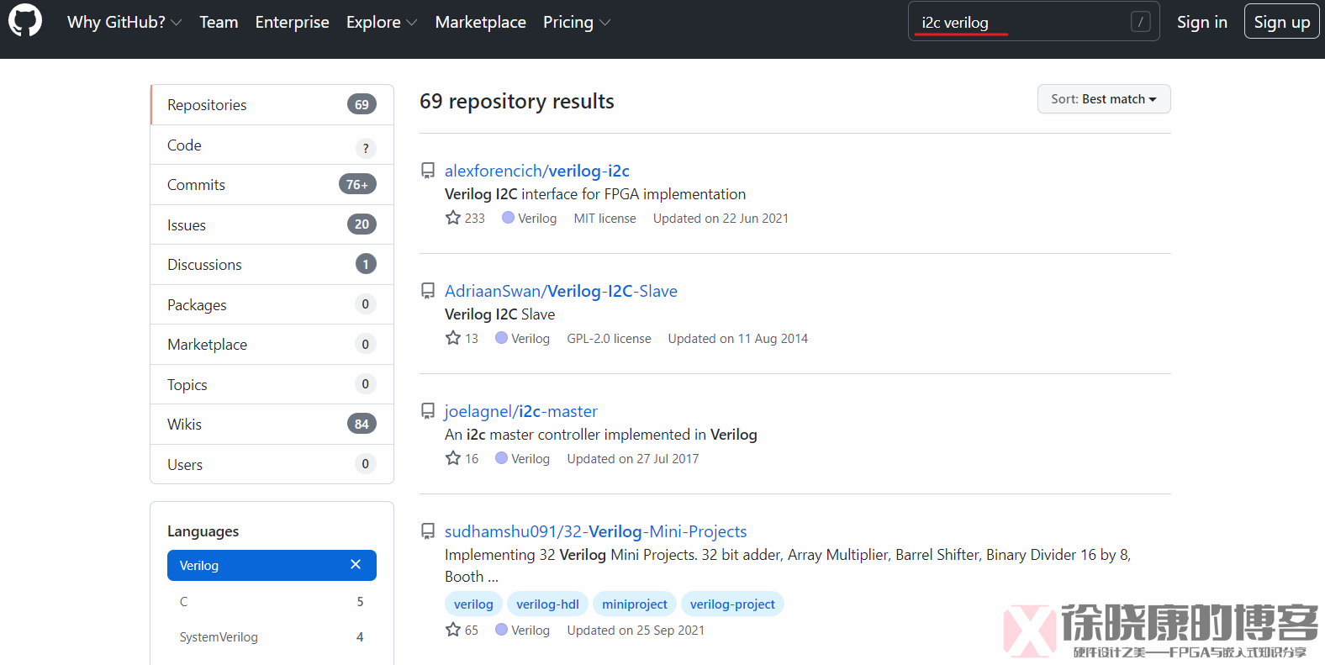Click repo icon beside sudhamshu091/32-Verilog-Mini-Projects

428,531
